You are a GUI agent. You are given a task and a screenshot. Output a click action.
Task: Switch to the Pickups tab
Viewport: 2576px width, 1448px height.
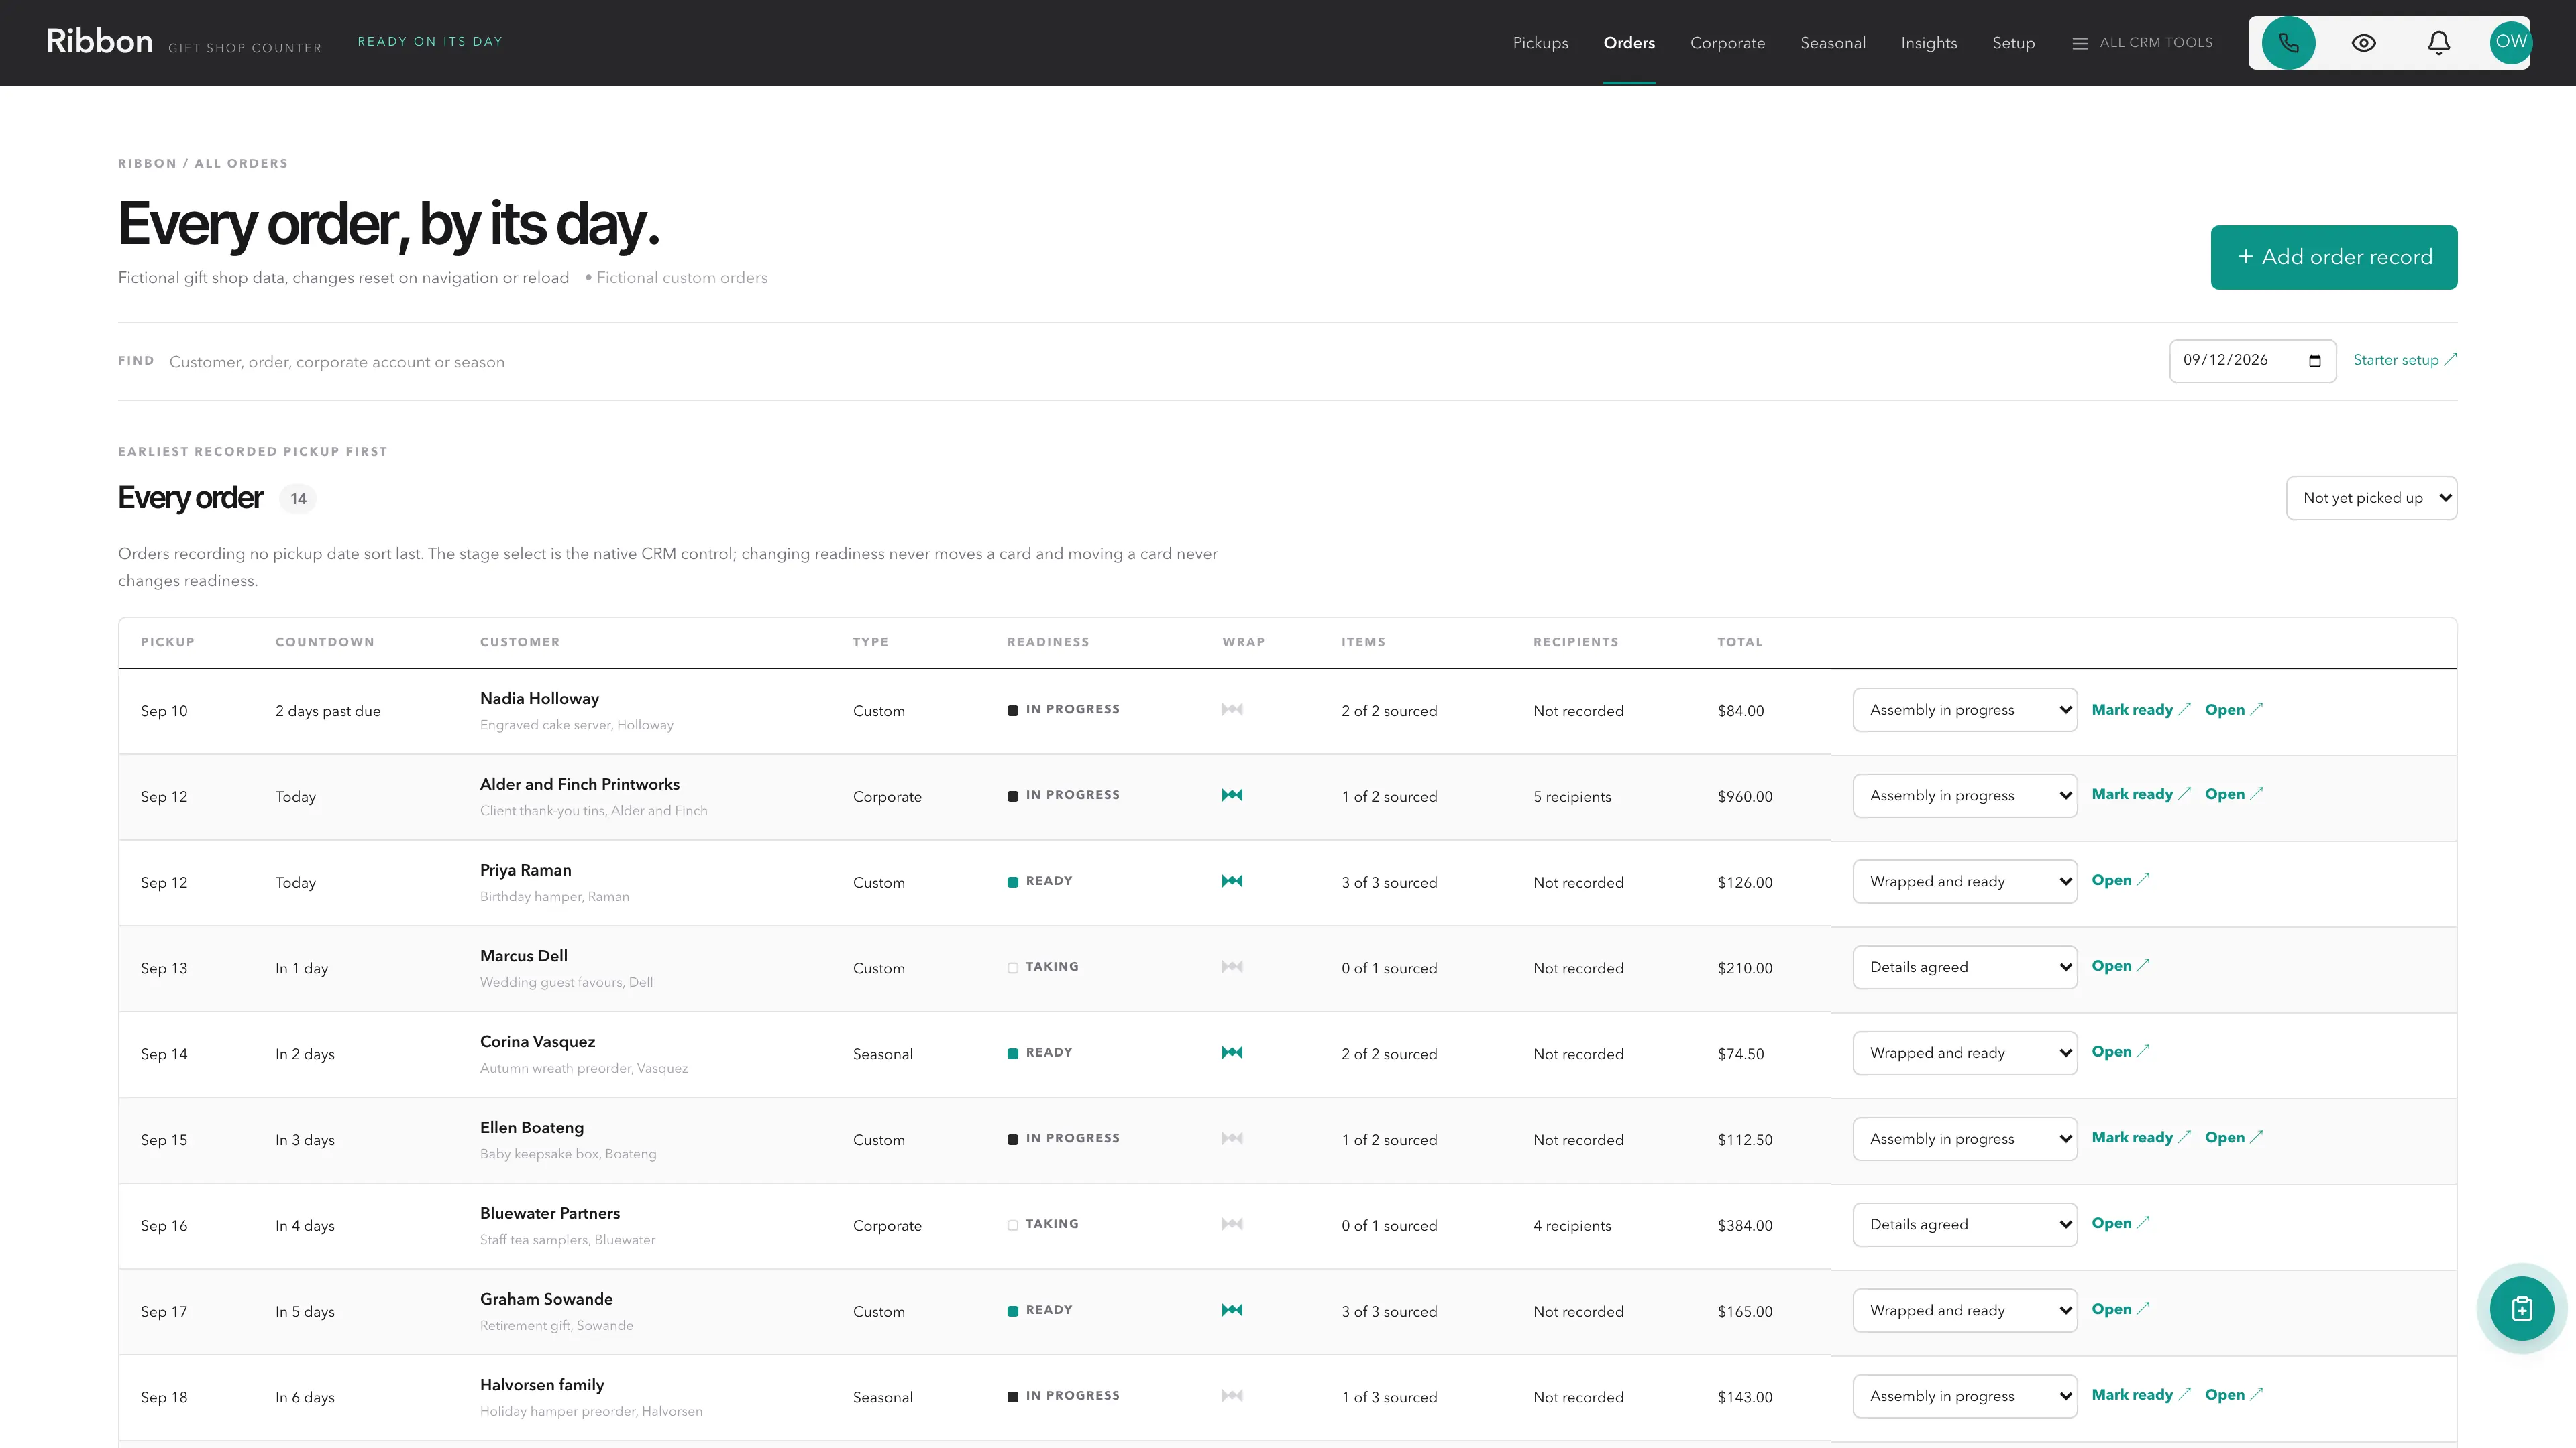point(1540,43)
